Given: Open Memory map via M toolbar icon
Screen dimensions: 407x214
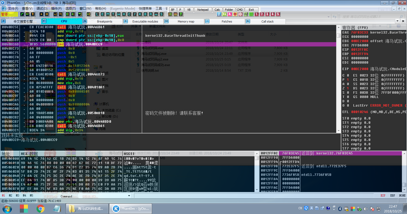Looking at the screenshot, I should (x=108, y=14).
